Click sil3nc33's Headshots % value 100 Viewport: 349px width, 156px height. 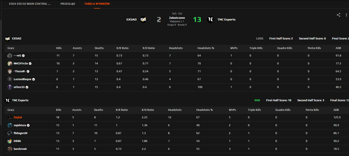200,87
